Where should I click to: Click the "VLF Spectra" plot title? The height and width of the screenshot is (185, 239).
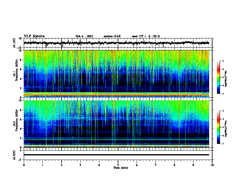coord(34,36)
